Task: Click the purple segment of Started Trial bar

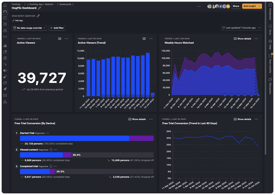Action: pyautogui.click(x=141, y=138)
